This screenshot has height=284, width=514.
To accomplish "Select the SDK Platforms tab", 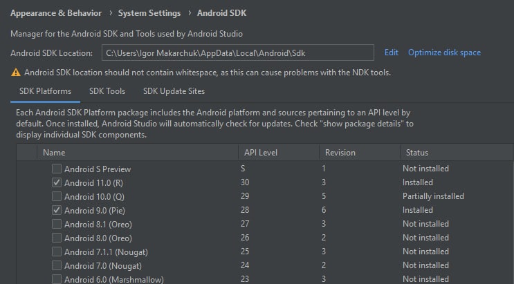I will [45, 91].
